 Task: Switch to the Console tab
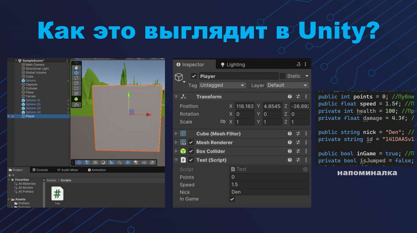pos(40,170)
